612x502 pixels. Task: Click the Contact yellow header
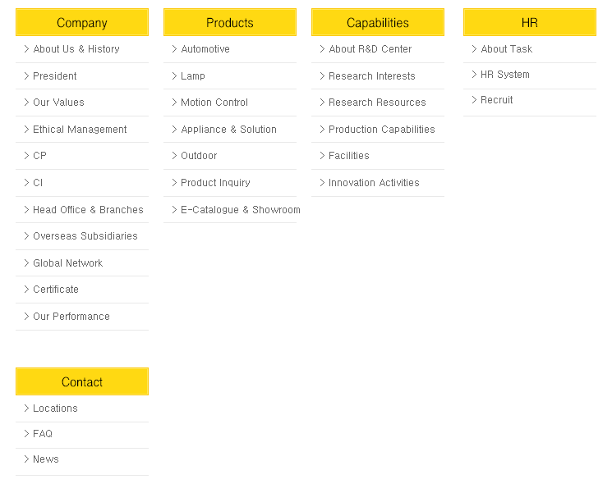pyautogui.click(x=82, y=382)
